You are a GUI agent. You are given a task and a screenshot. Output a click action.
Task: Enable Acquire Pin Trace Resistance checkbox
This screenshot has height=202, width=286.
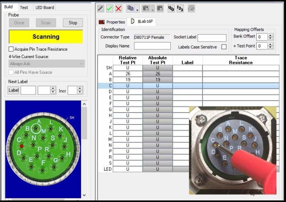pyautogui.click(x=11, y=49)
